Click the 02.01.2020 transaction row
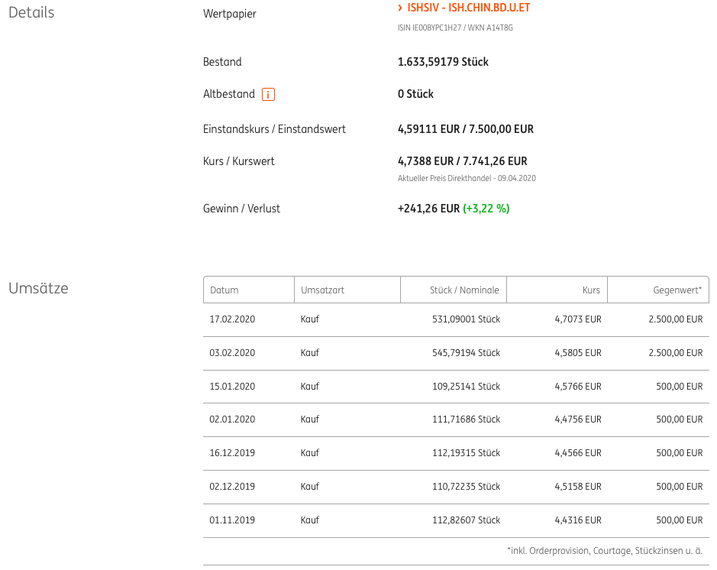 [456, 420]
